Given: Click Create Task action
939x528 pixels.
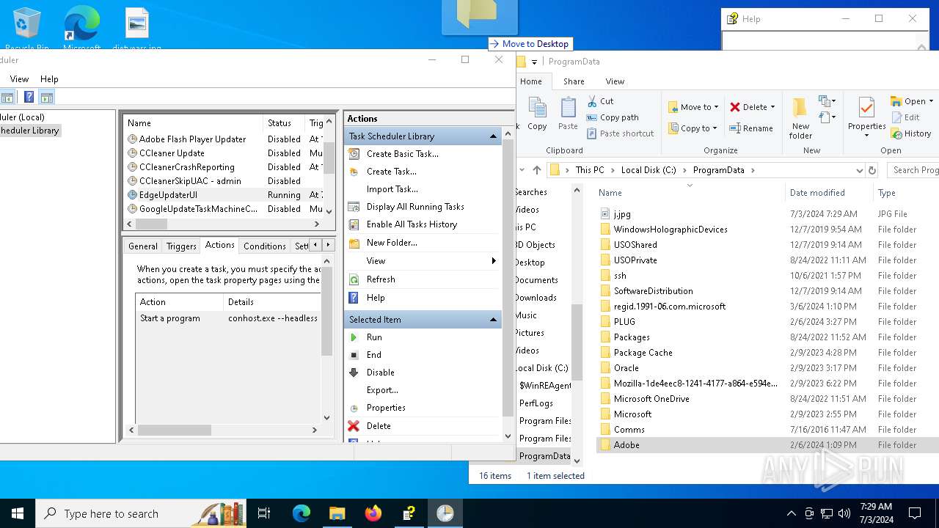Looking at the screenshot, I should (x=391, y=172).
